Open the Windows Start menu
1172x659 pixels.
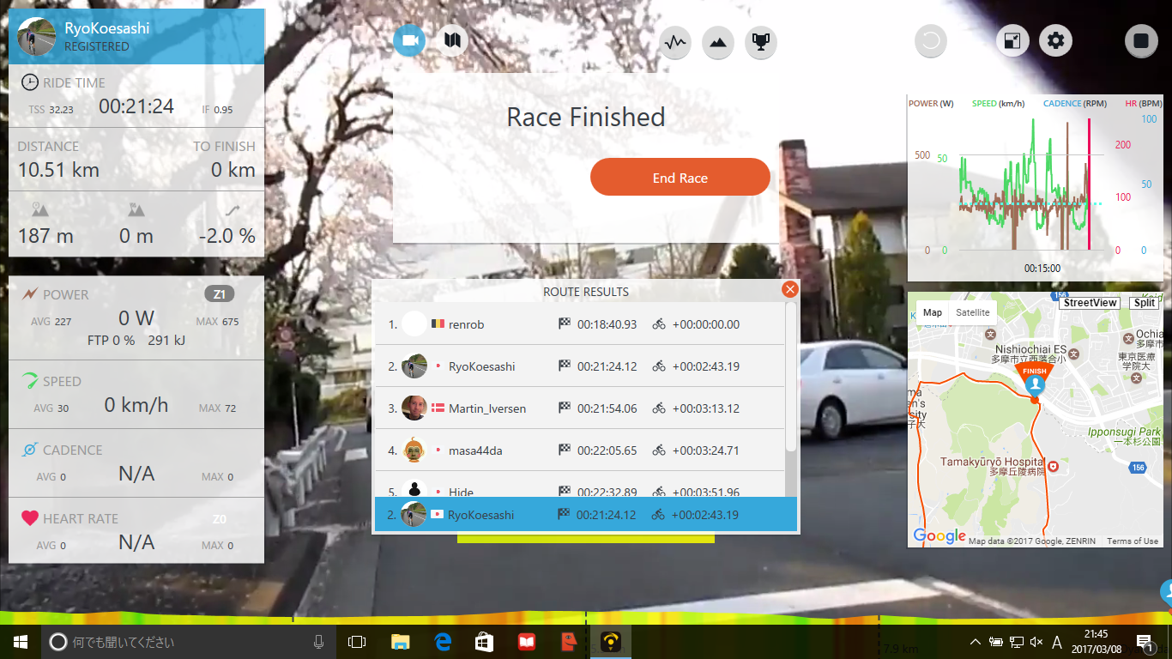point(21,642)
